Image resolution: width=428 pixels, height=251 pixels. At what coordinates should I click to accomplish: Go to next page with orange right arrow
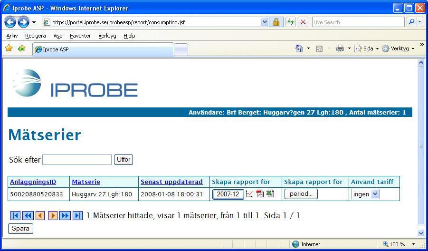[x=53, y=215]
